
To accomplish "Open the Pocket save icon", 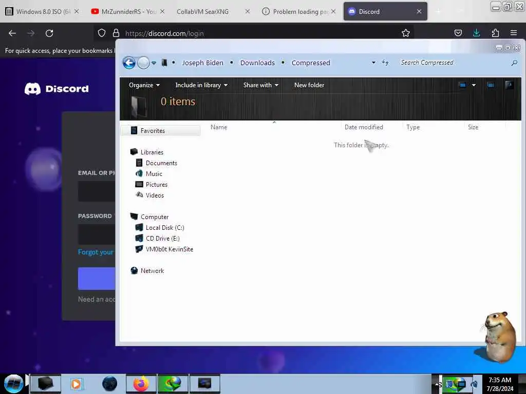I will pyautogui.click(x=458, y=33).
